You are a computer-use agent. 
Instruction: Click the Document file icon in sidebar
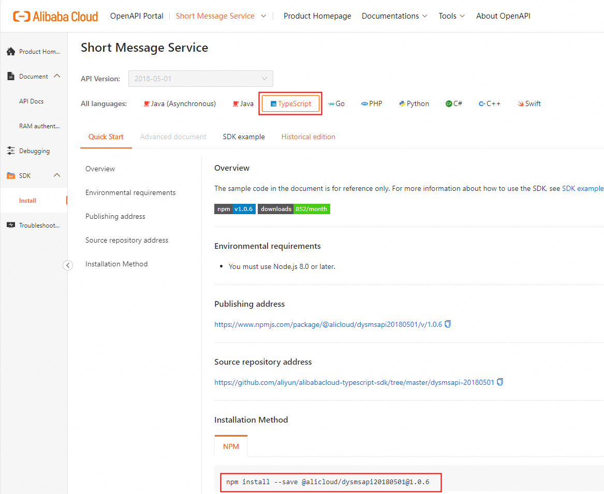[x=11, y=76]
